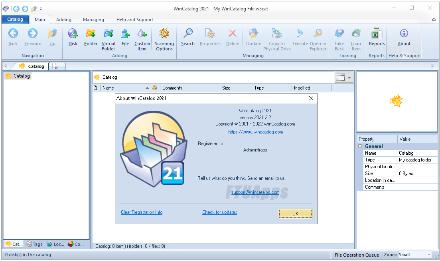The image size is (440, 261).
Task: Go Up one level in ribbon
Action: [x=52, y=37]
